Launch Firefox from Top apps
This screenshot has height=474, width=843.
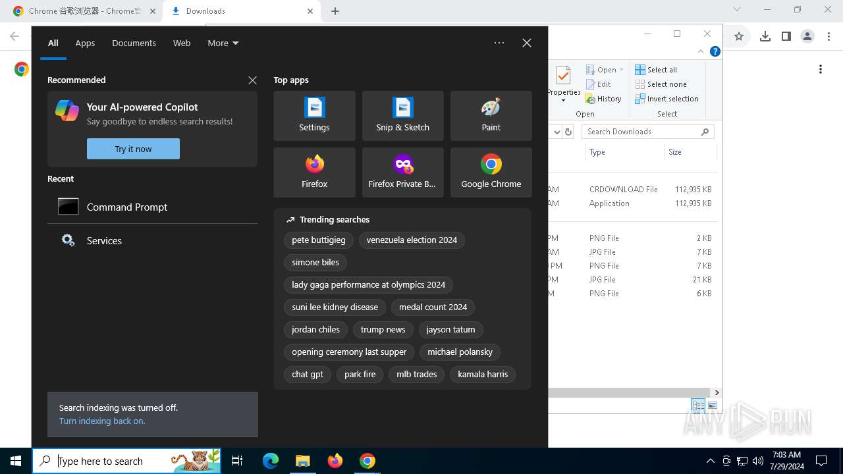pos(314,172)
